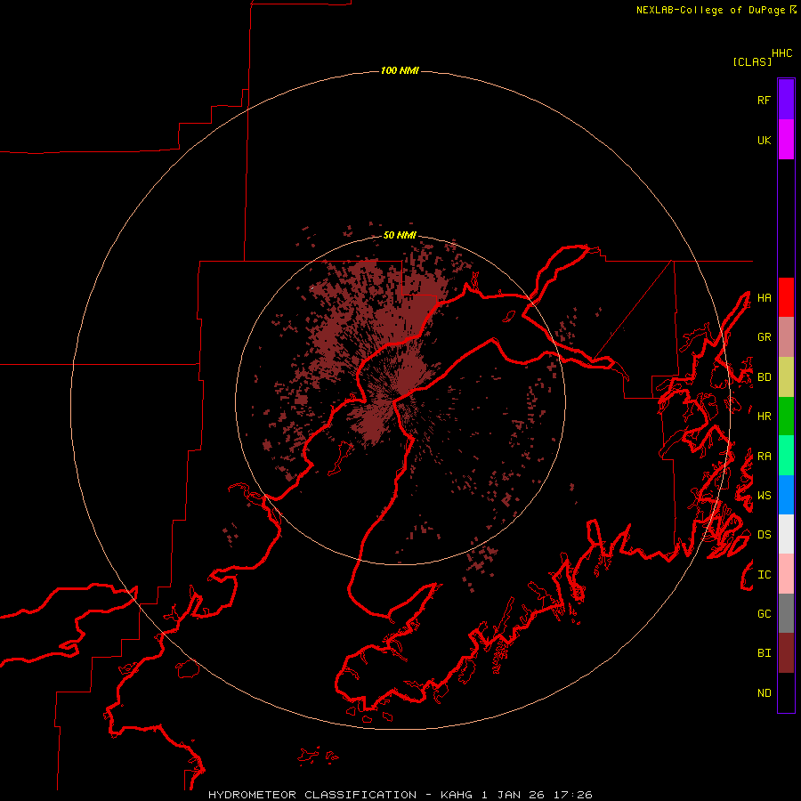Click the BD legend label

(764, 377)
